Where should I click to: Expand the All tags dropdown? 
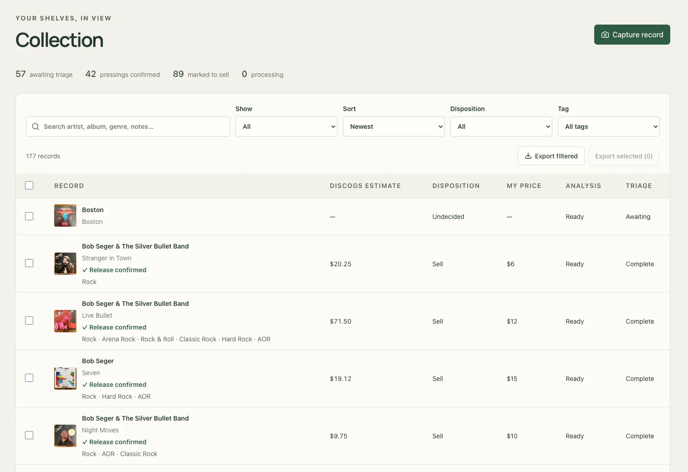coord(609,127)
